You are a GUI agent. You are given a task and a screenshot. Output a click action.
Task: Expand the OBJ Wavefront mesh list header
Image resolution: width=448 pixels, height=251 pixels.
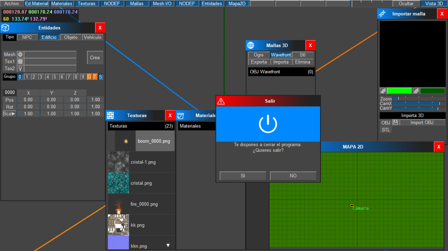click(x=281, y=72)
